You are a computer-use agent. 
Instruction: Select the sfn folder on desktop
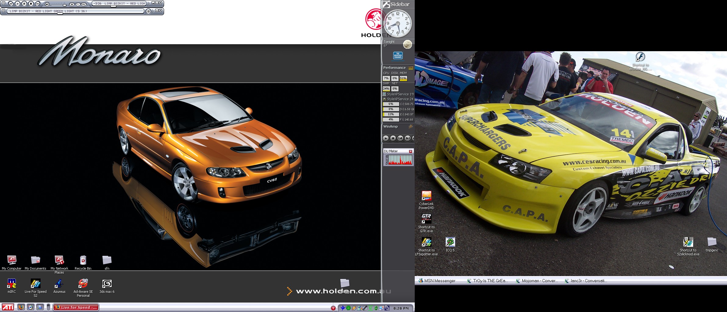point(107,263)
